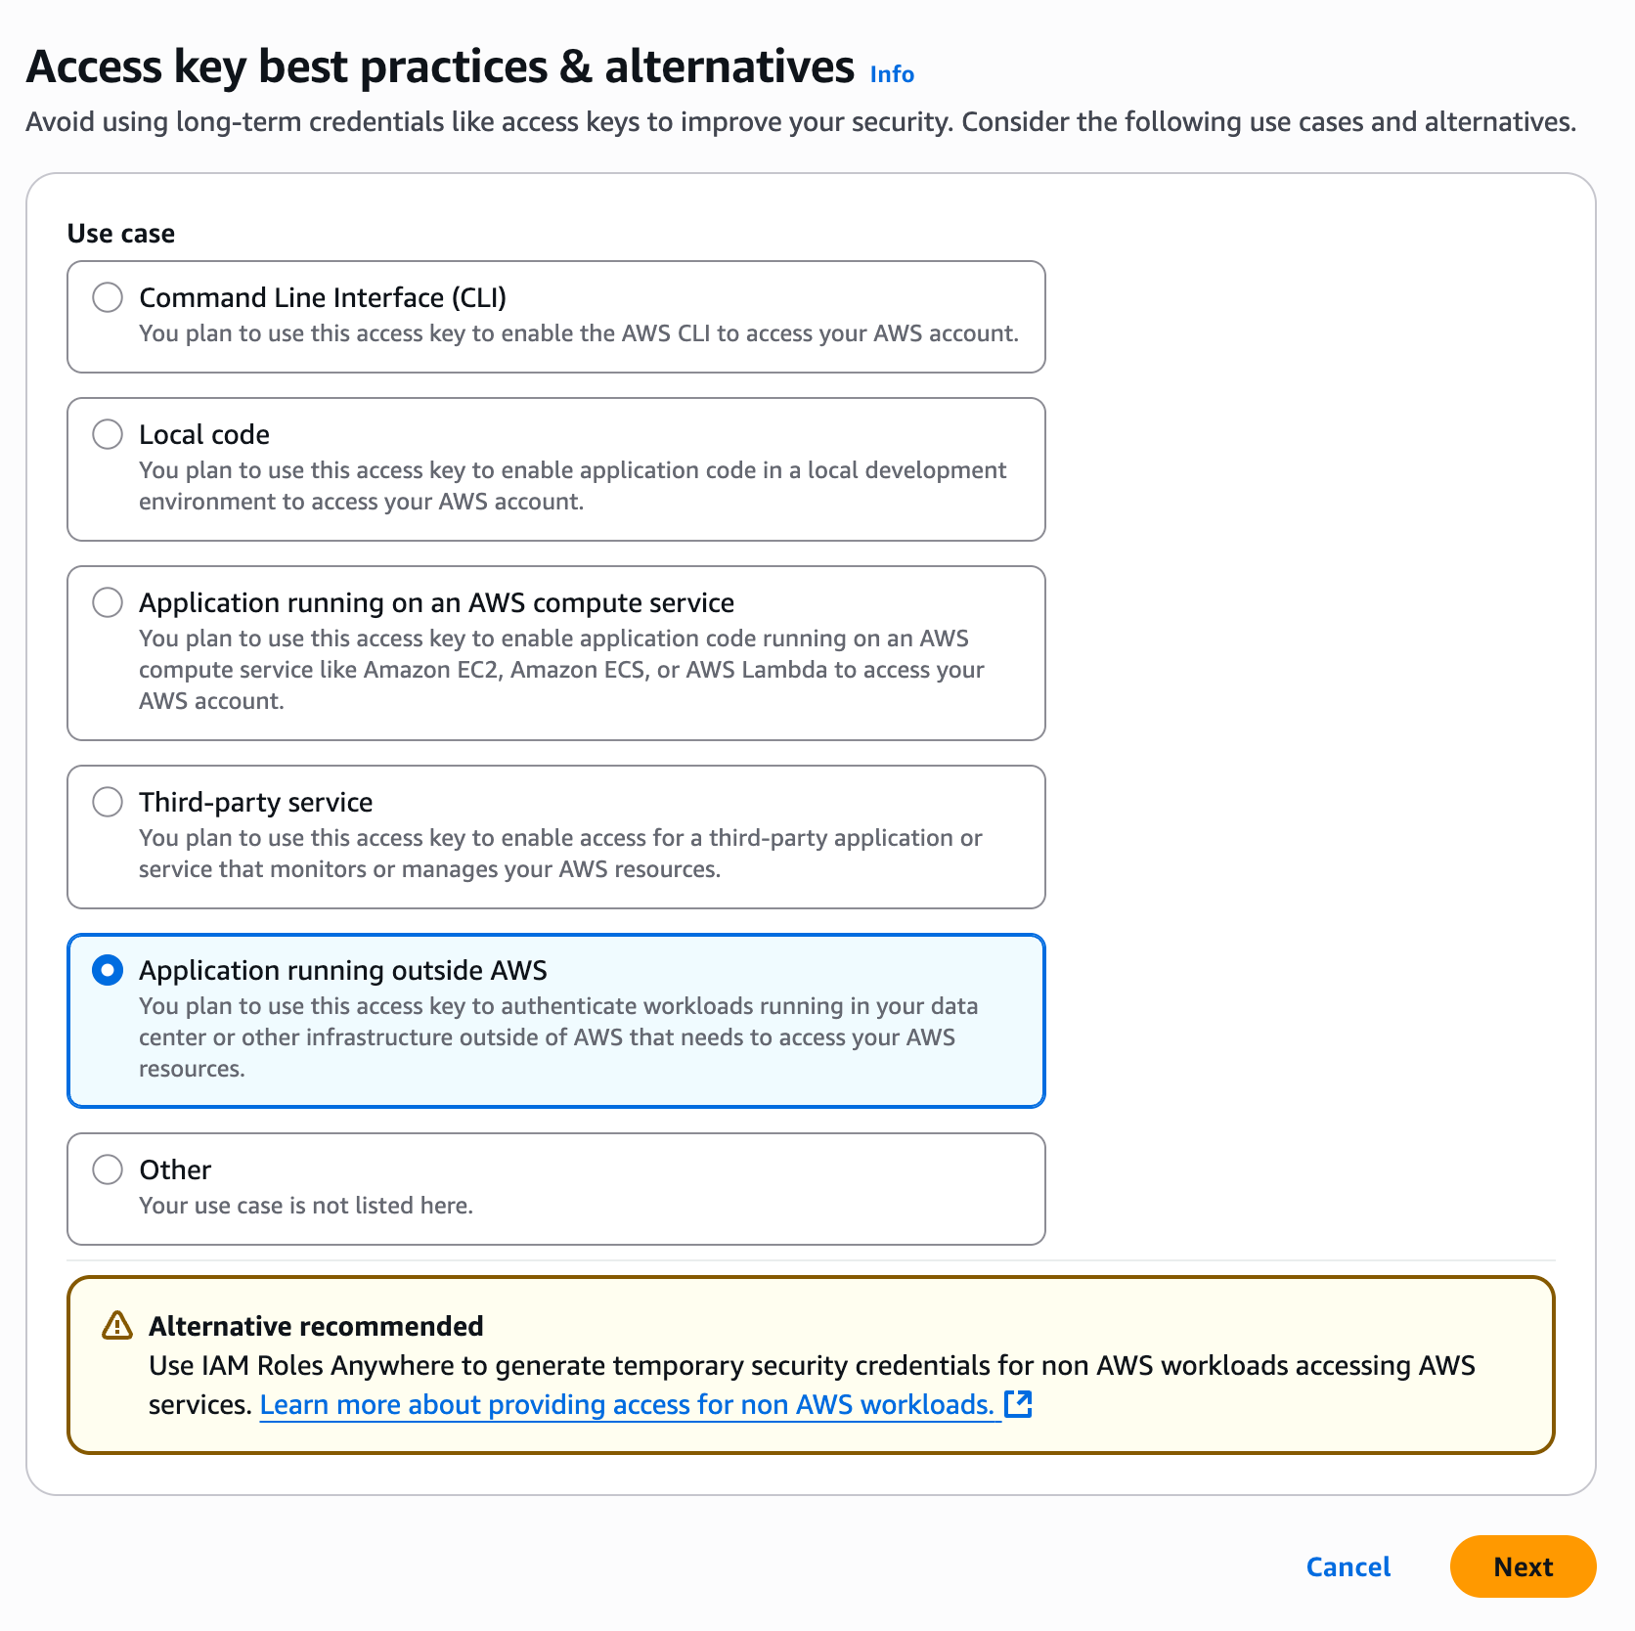Click the 'Your use case is not listed here' text
The width and height of the screenshot is (1635, 1631).
(x=306, y=1206)
